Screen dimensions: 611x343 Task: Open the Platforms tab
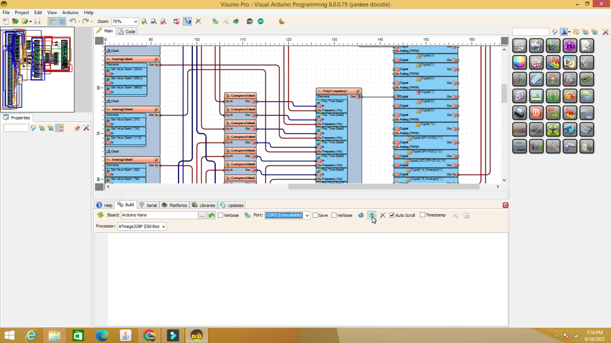click(x=174, y=205)
